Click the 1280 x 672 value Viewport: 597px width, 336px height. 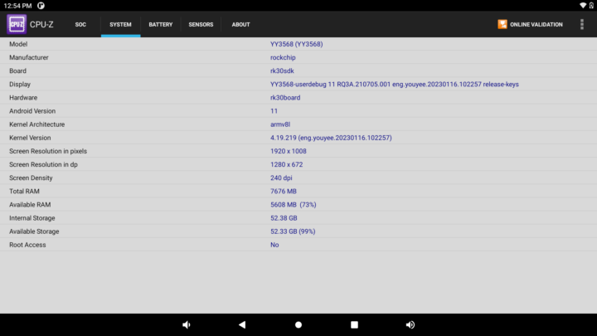point(286,164)
